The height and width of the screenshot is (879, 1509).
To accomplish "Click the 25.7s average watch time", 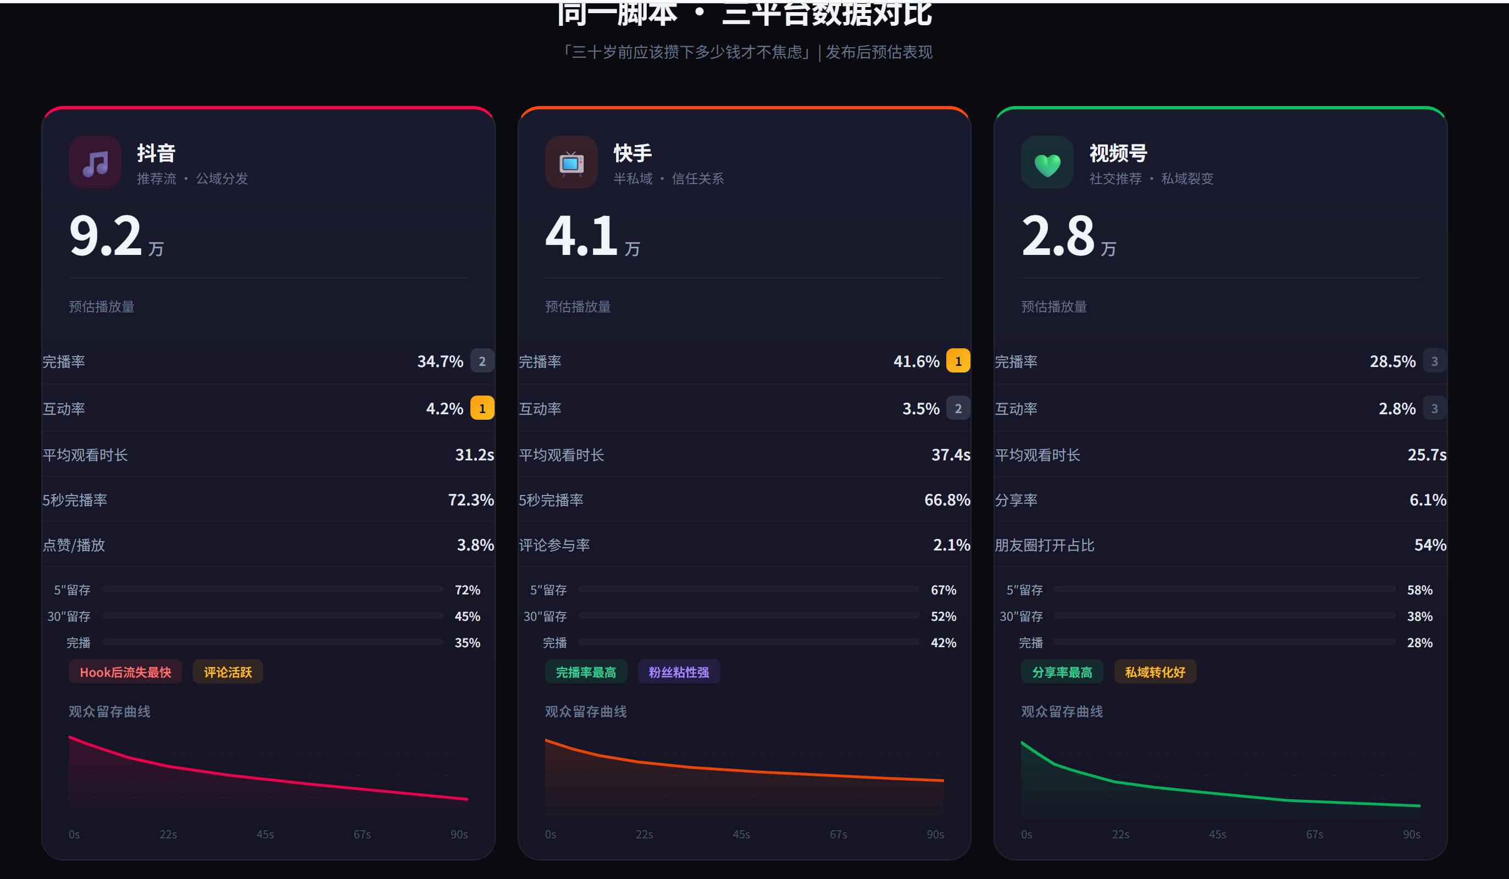I will pyautogui.click(x=1427, y=454).
